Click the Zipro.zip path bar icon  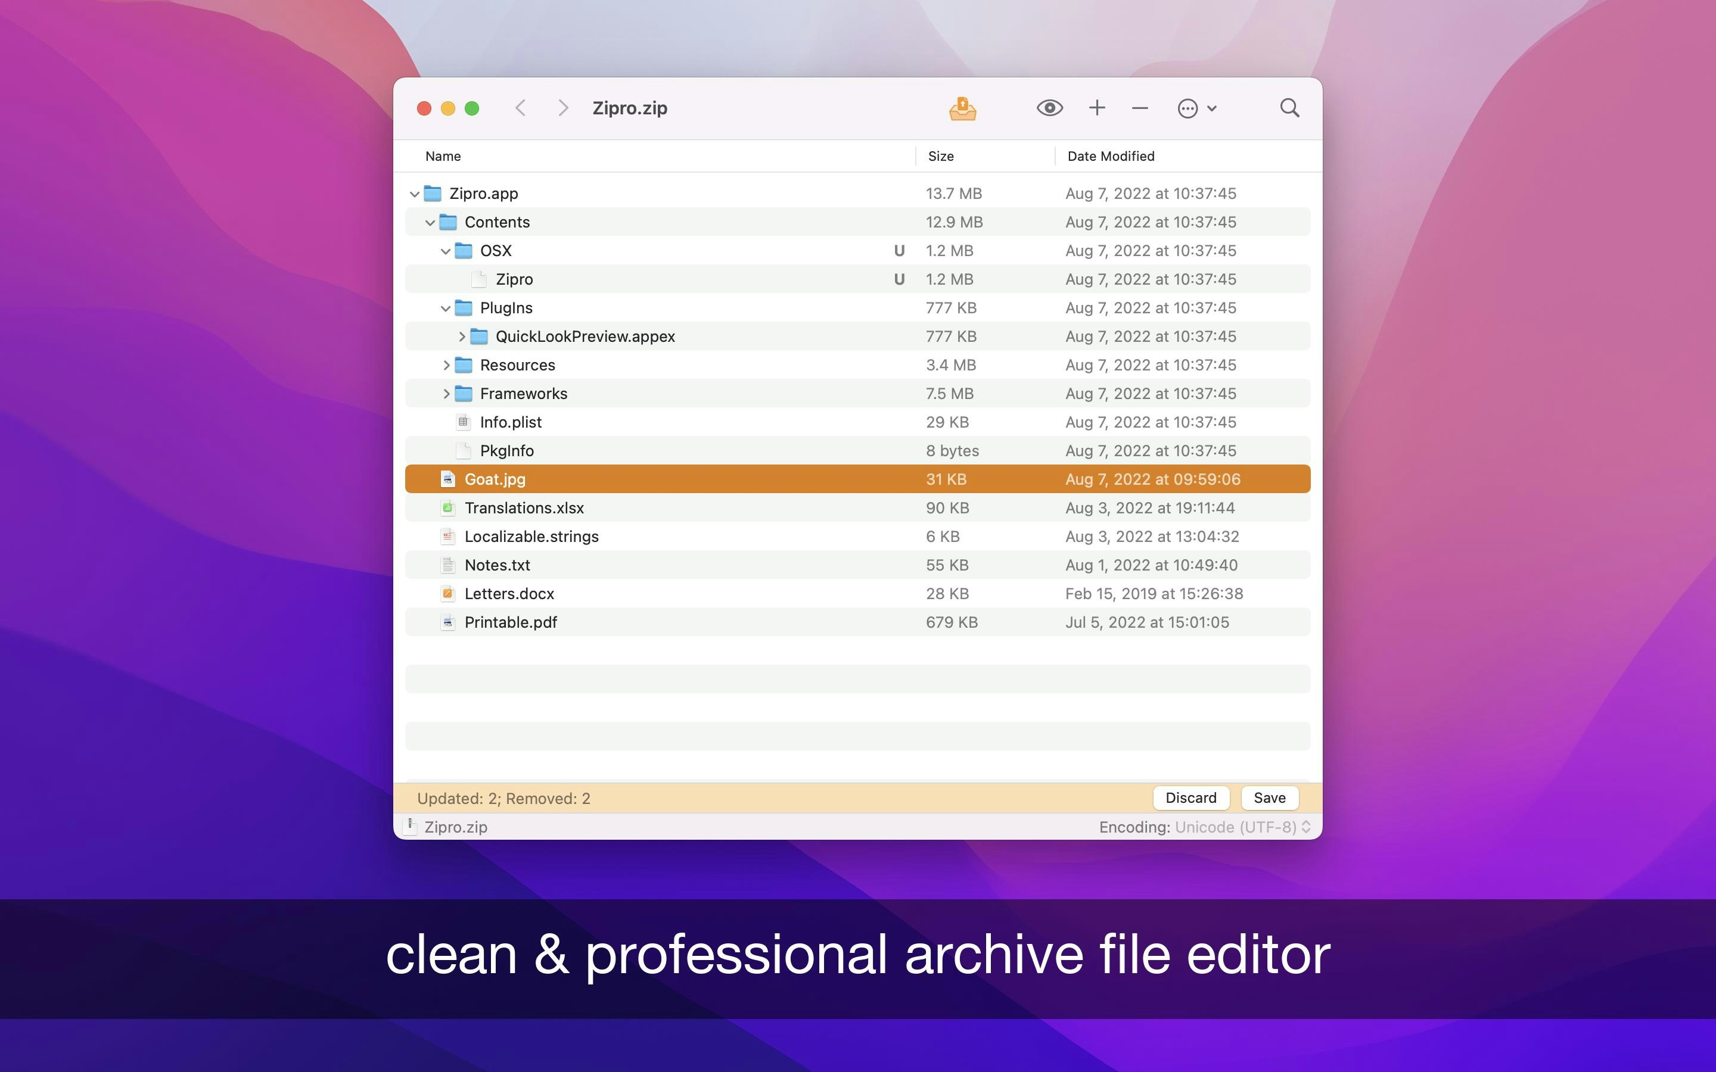(410, 827)
